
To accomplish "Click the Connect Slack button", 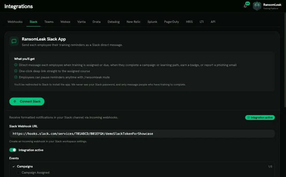I will tap(27, 101).
